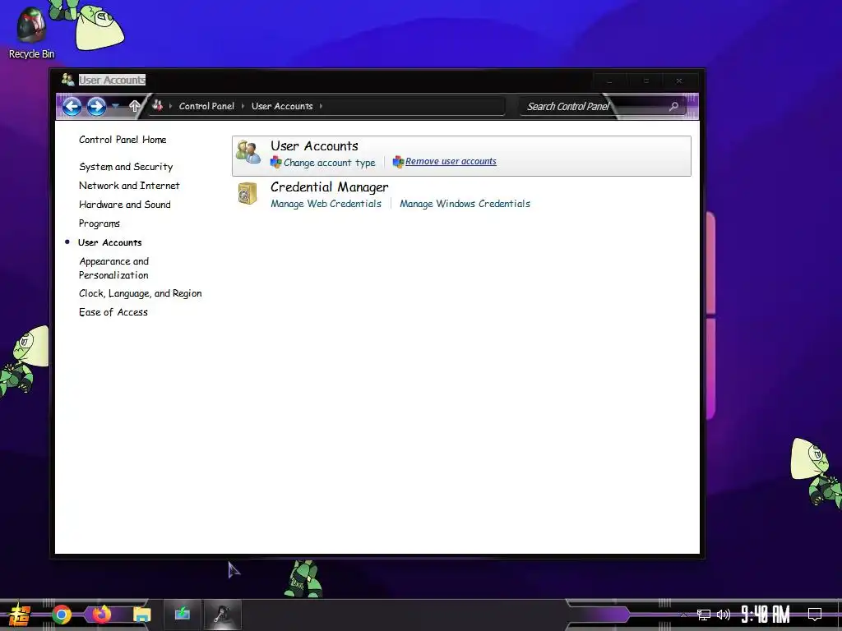
Task: Open System and Security category
Action: tap(126, 167)
